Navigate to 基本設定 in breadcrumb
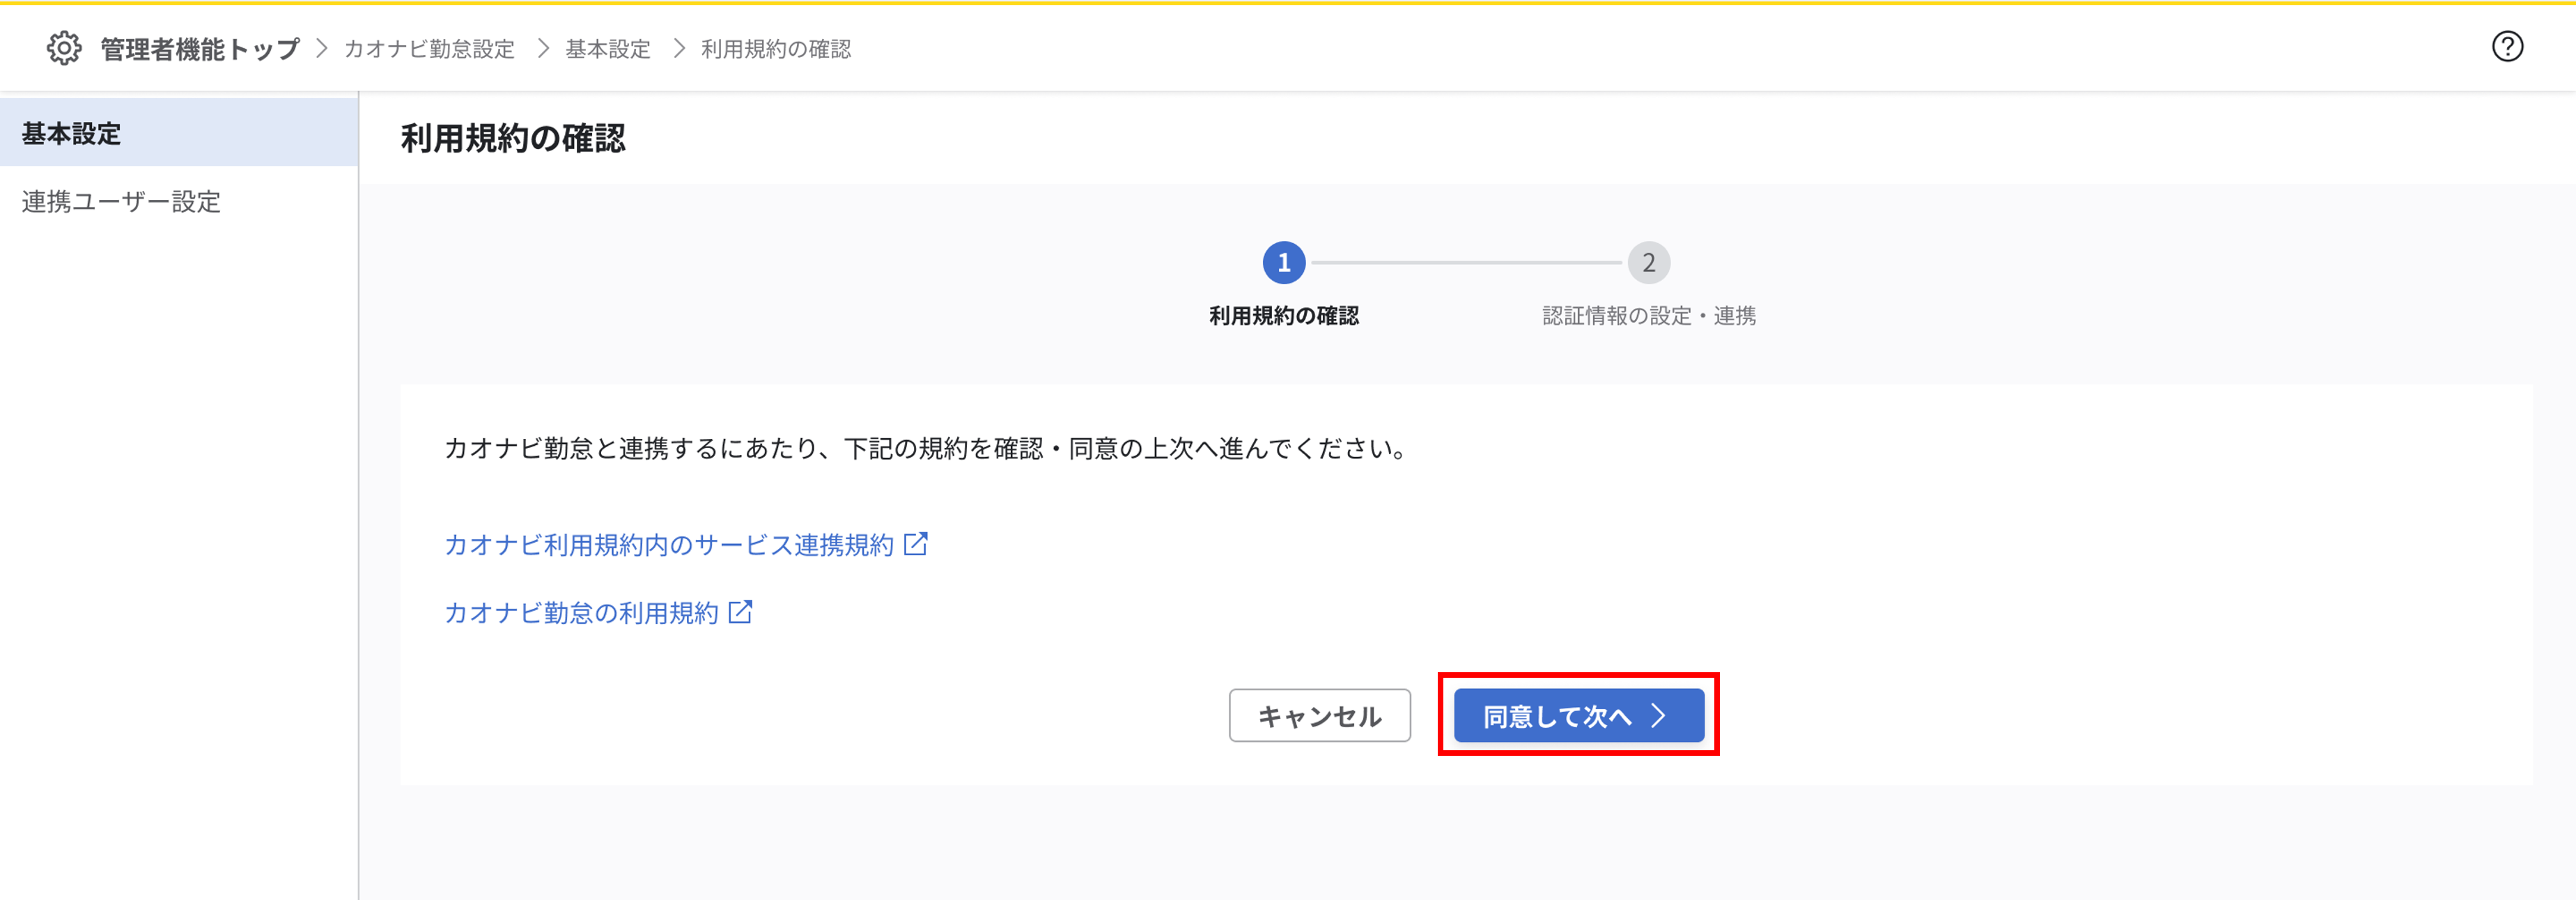This screenshot has height=900, width=2576. pyautogui.click(x=608, y=49)
